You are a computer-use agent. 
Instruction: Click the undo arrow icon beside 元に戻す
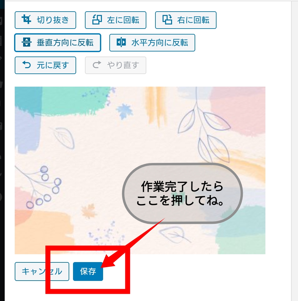coord(26,65)
